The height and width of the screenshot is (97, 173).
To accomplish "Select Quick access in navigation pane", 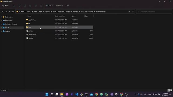I will pos(9,17).
